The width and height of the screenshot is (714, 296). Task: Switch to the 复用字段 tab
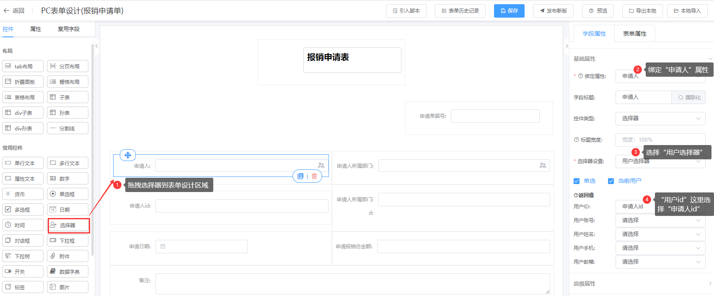coord(69,29)
